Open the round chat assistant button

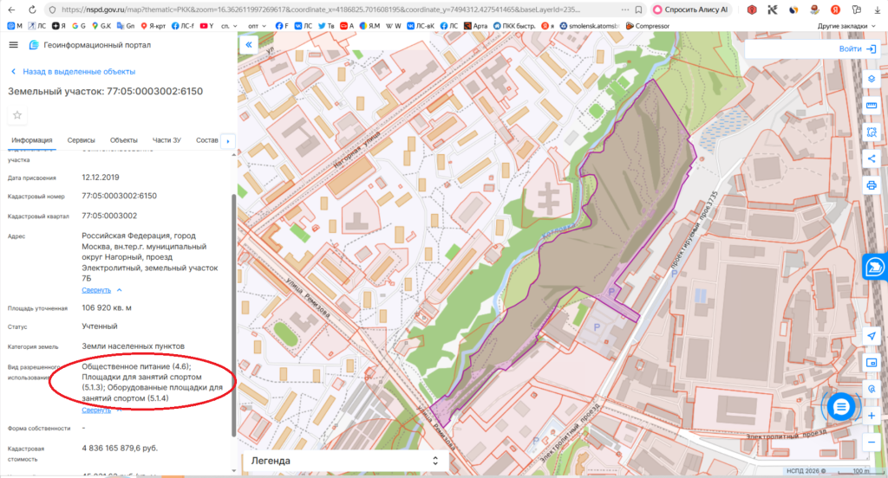pos(840,407)
